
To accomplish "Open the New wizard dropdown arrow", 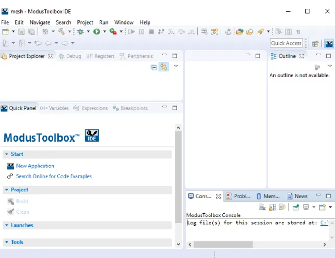I will [13, 32].
